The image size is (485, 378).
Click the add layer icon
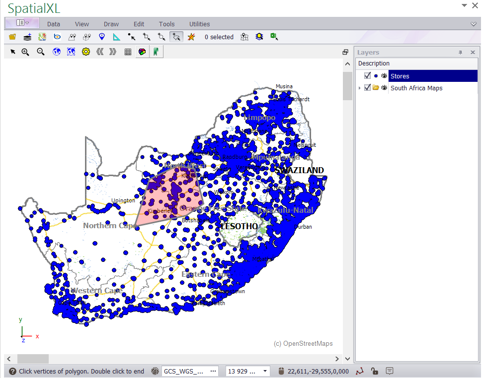point(27,37)
